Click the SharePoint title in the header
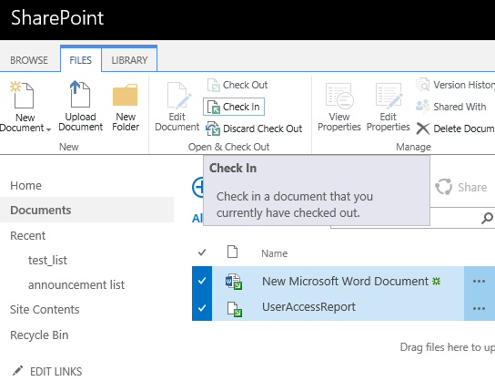 click(57, 17)
